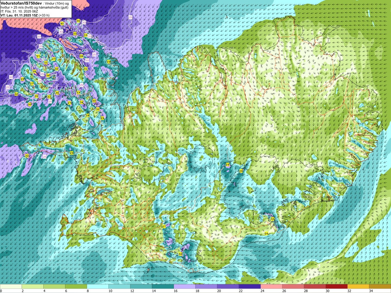Click the legend scale label '24'

(x=262, y=291)
